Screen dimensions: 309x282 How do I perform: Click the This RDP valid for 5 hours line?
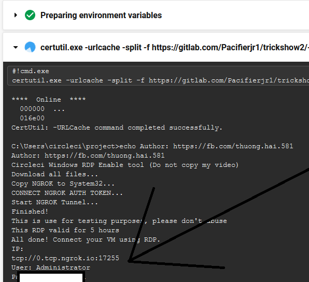65,230
